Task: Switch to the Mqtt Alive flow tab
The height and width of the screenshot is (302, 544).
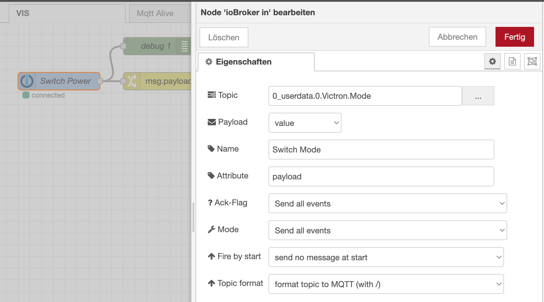Action: (160, 13)
